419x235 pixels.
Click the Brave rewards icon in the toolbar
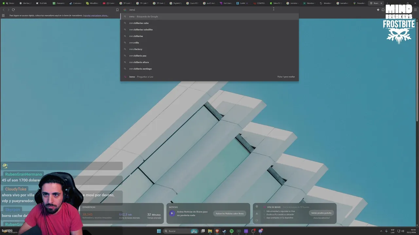(x=378, y=10)
